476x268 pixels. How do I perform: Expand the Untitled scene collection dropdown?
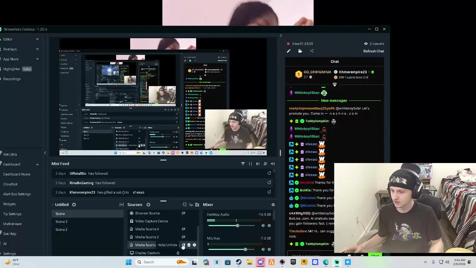(x=53, y=205)
